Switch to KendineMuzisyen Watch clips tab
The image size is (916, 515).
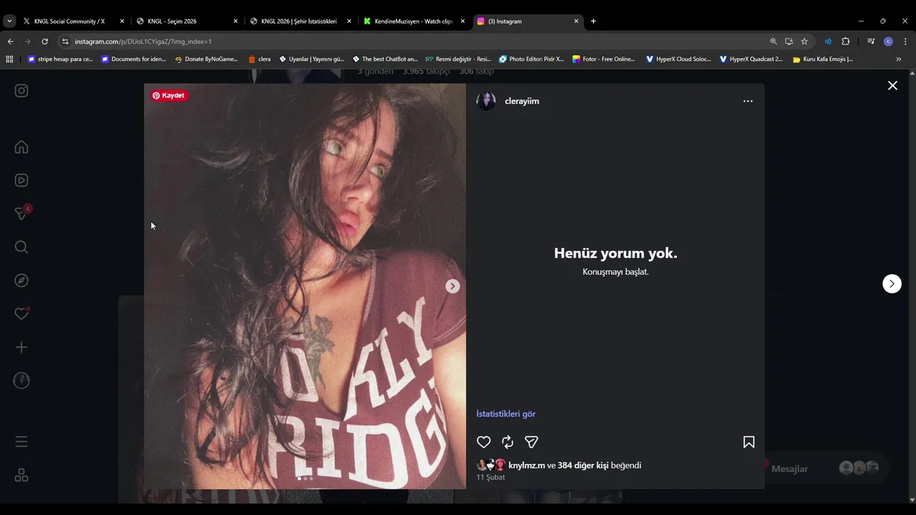point(414,21)
